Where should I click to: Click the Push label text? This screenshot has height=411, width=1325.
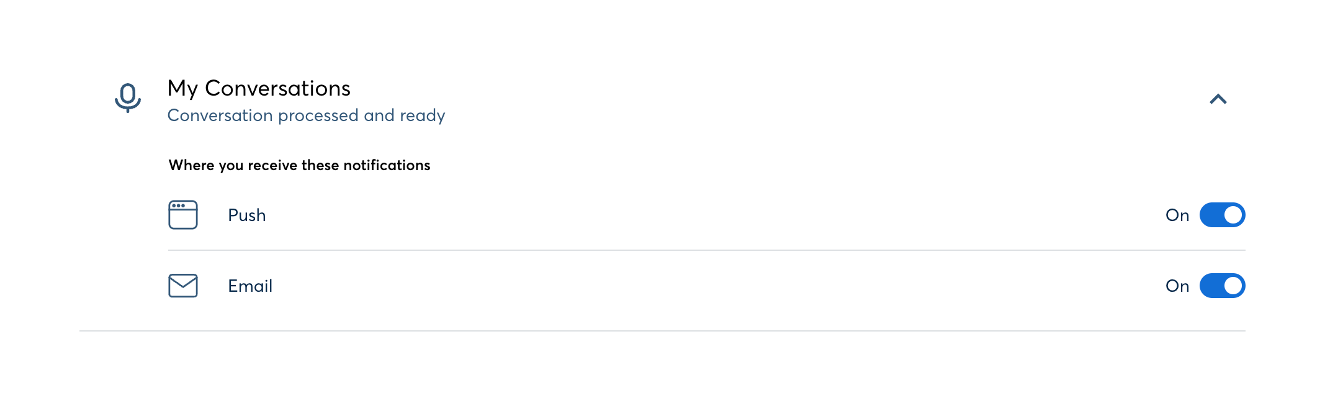tap(247, 215)
